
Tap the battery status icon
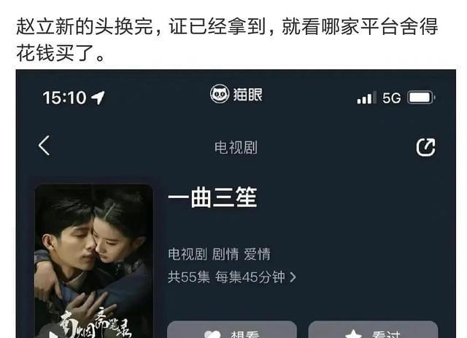[421, 97]
